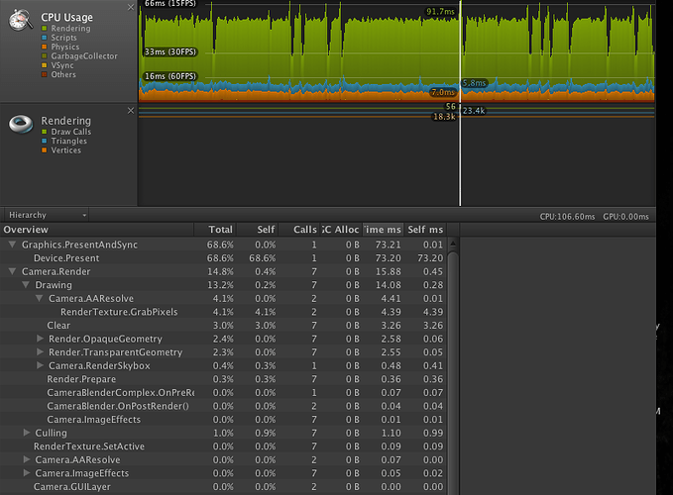Toggle the GarbageCollector category color box
The image size is (673, 495).
coord(43,56)
